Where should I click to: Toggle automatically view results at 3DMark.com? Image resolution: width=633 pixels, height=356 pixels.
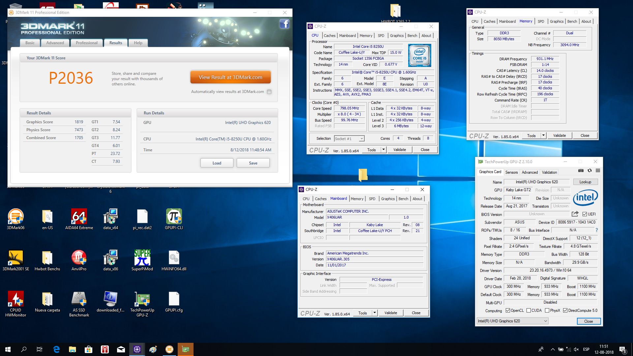tap(269, 92)
